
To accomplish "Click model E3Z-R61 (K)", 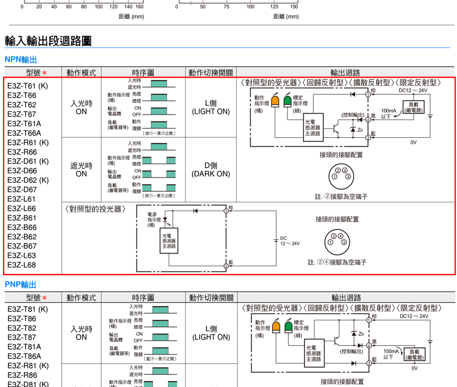I will [28, 142].
